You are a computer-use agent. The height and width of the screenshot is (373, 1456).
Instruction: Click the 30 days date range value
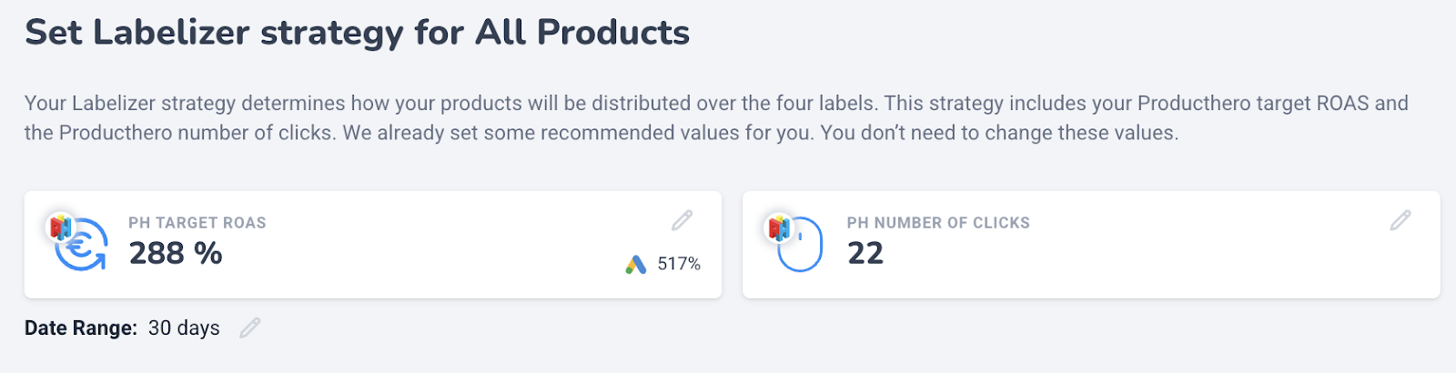click(184, 328)
